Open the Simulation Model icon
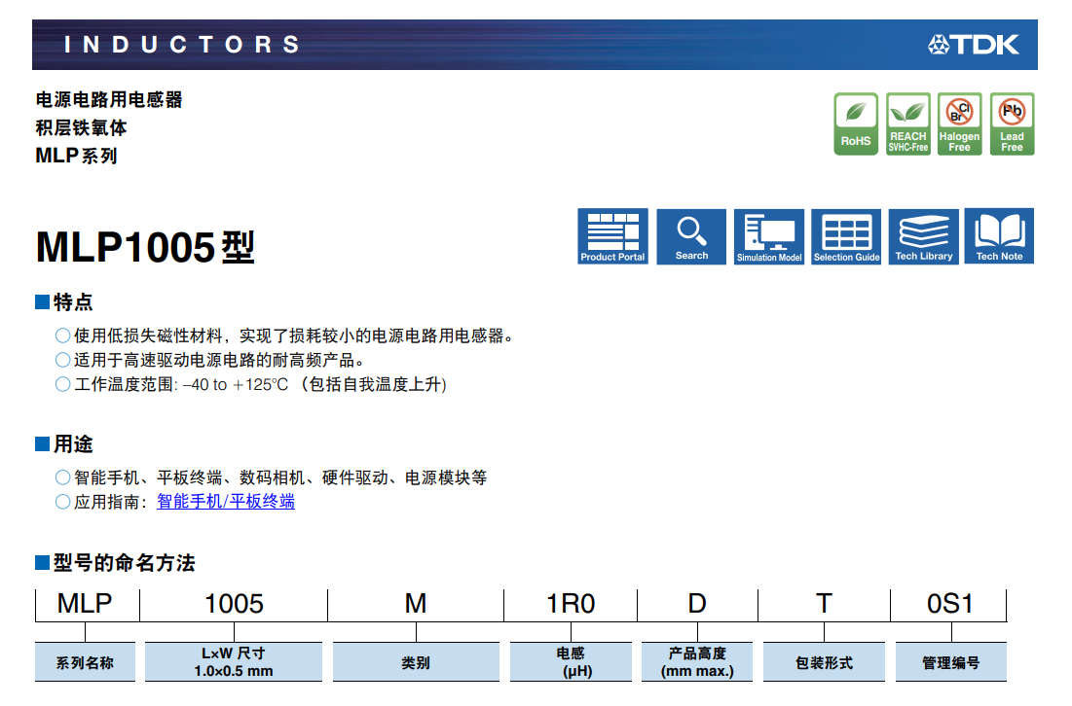The image size is (1072, 706). pyautogui.click(x=769, y=236)
